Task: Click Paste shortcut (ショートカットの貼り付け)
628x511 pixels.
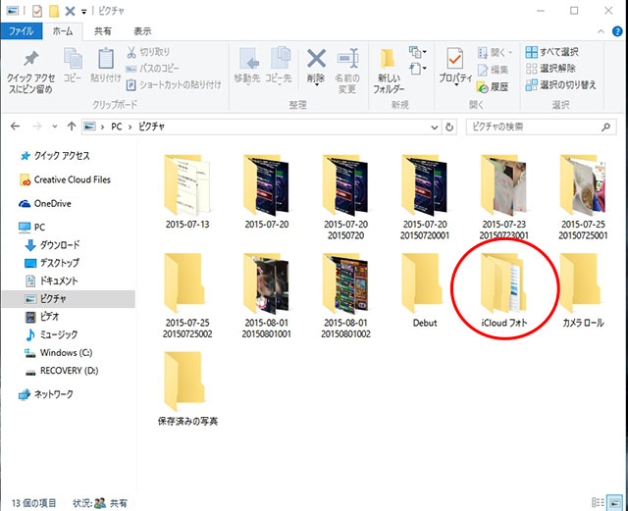Action: (174, 85)
